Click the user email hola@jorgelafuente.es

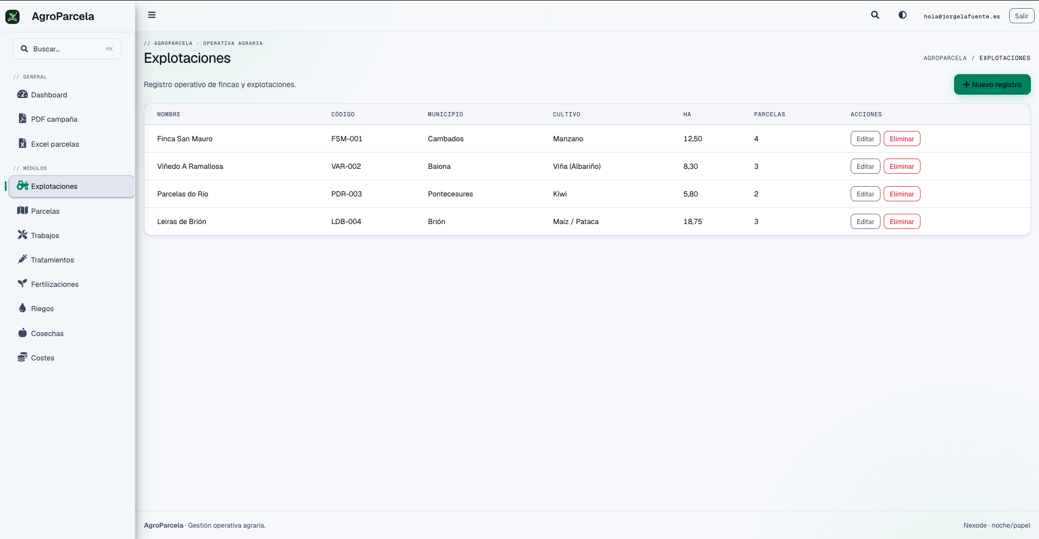coord(962,16)
